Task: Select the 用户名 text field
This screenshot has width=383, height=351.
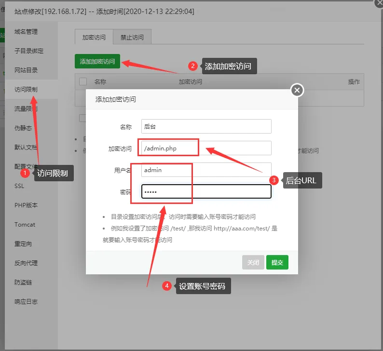Action: pyautogui.click(x=206, y=170)
